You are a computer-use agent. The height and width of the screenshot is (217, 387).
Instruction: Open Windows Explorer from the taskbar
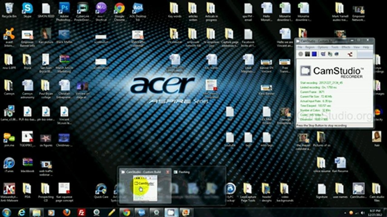coord(36,212)
